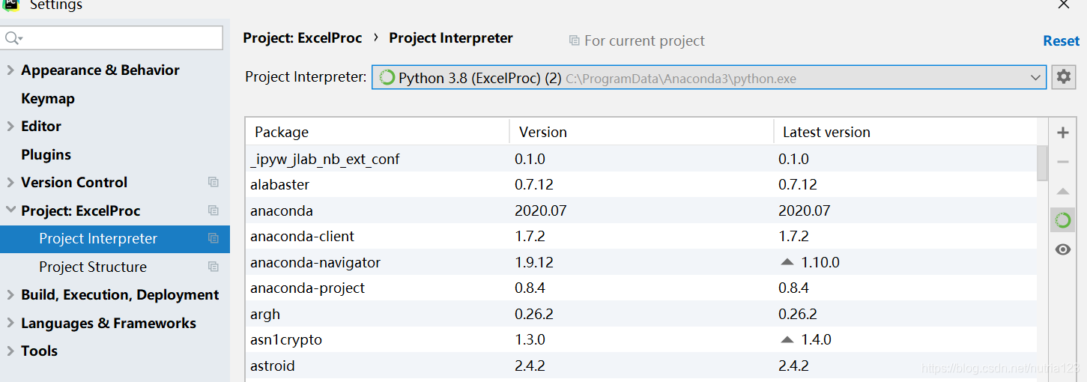Select the anaconda-navigator package row
Image resolution: width=1087 pixels, height=382 pixels.
315,262
